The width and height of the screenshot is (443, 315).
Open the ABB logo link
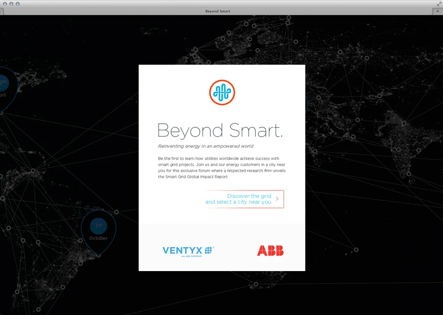[270, 251]
